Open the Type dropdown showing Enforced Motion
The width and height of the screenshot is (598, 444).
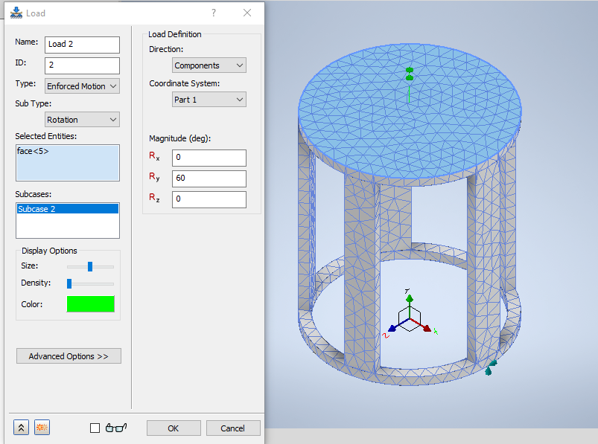(x=81, y=86)
